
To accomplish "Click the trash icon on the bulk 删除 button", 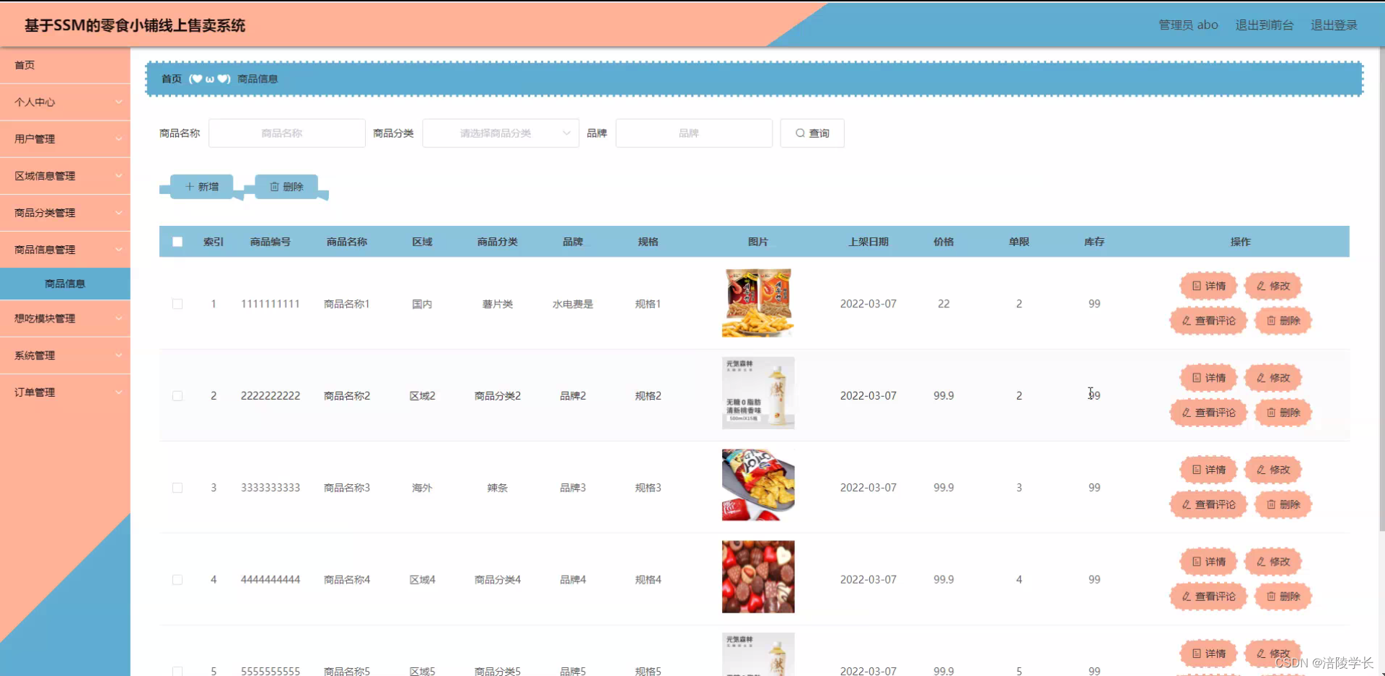I will tap(275, 186).
